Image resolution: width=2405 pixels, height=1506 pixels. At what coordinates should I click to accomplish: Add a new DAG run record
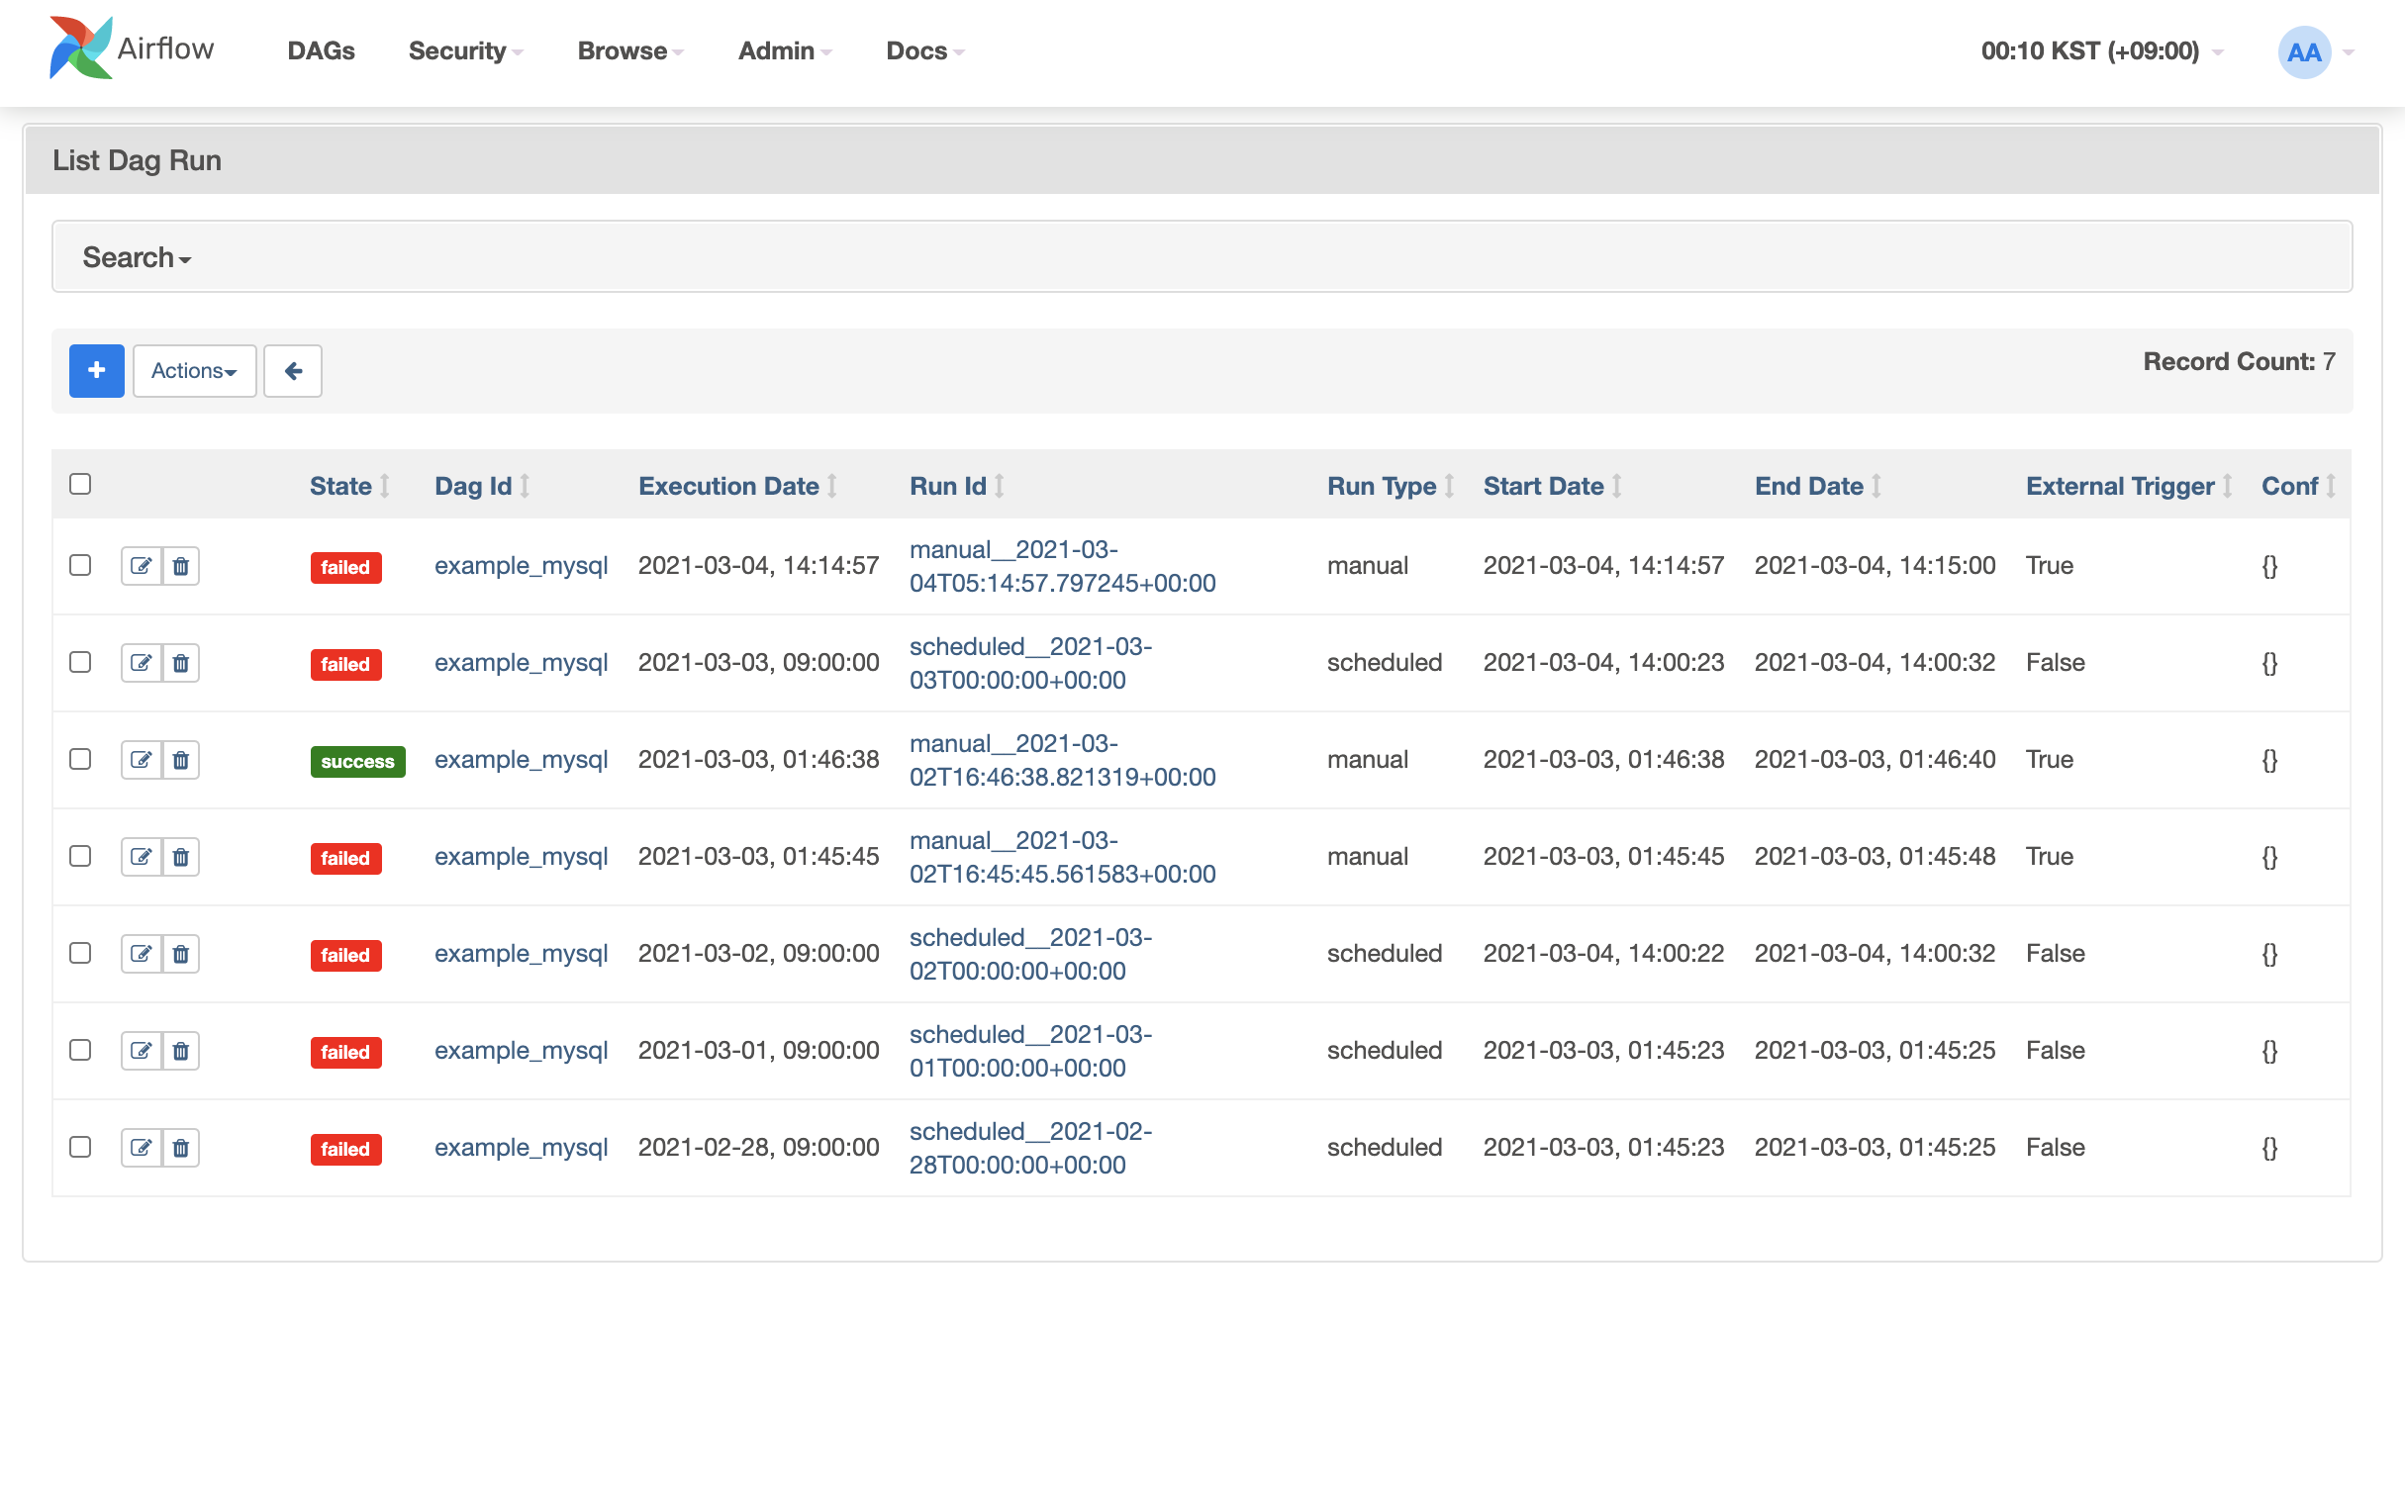pyautogui.click(x=97, y=370)
